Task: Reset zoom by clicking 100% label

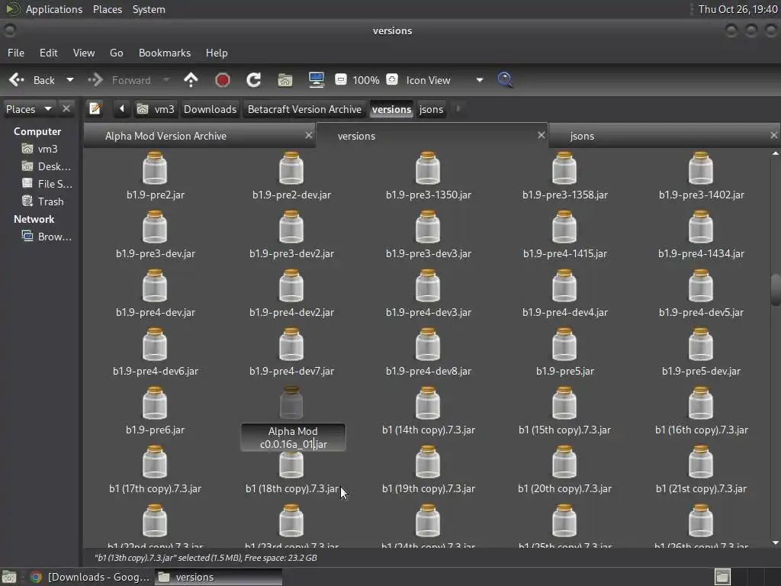Action: pyautogui.click(x=366, y=80)
